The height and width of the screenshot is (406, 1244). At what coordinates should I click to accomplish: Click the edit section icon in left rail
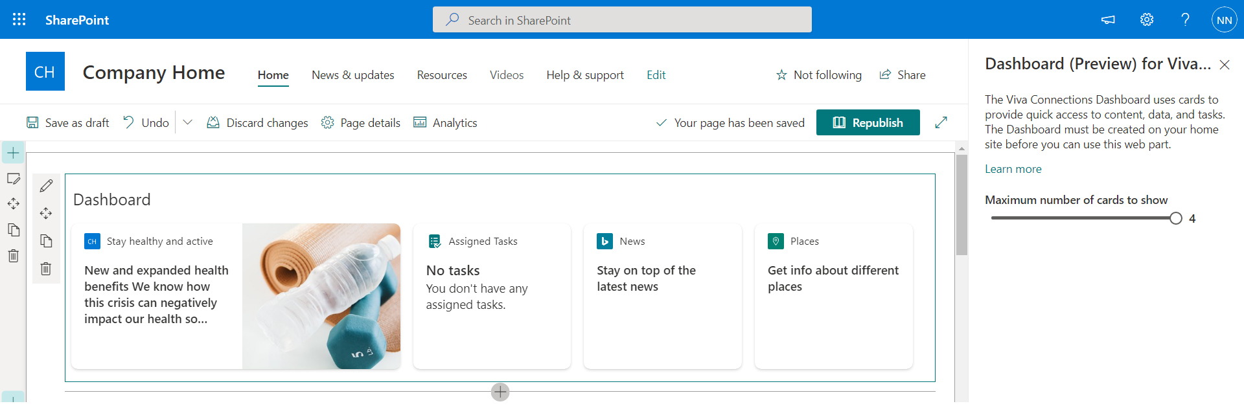pos(13,179)
